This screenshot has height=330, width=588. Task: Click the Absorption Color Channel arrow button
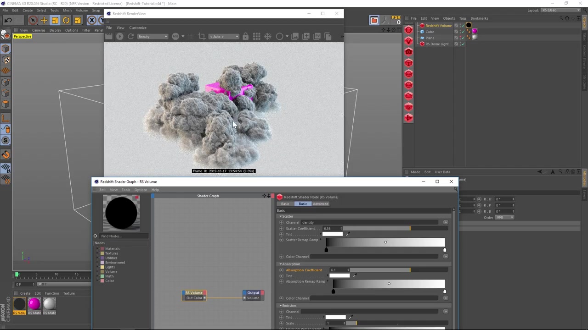coord(446,298)
